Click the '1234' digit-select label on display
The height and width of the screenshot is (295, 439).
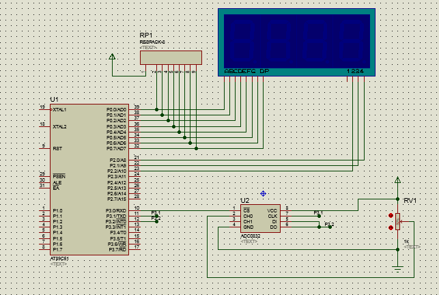355,72
